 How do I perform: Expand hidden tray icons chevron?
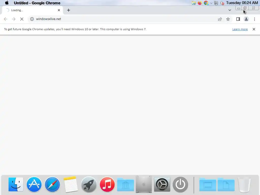coord(211,3)
